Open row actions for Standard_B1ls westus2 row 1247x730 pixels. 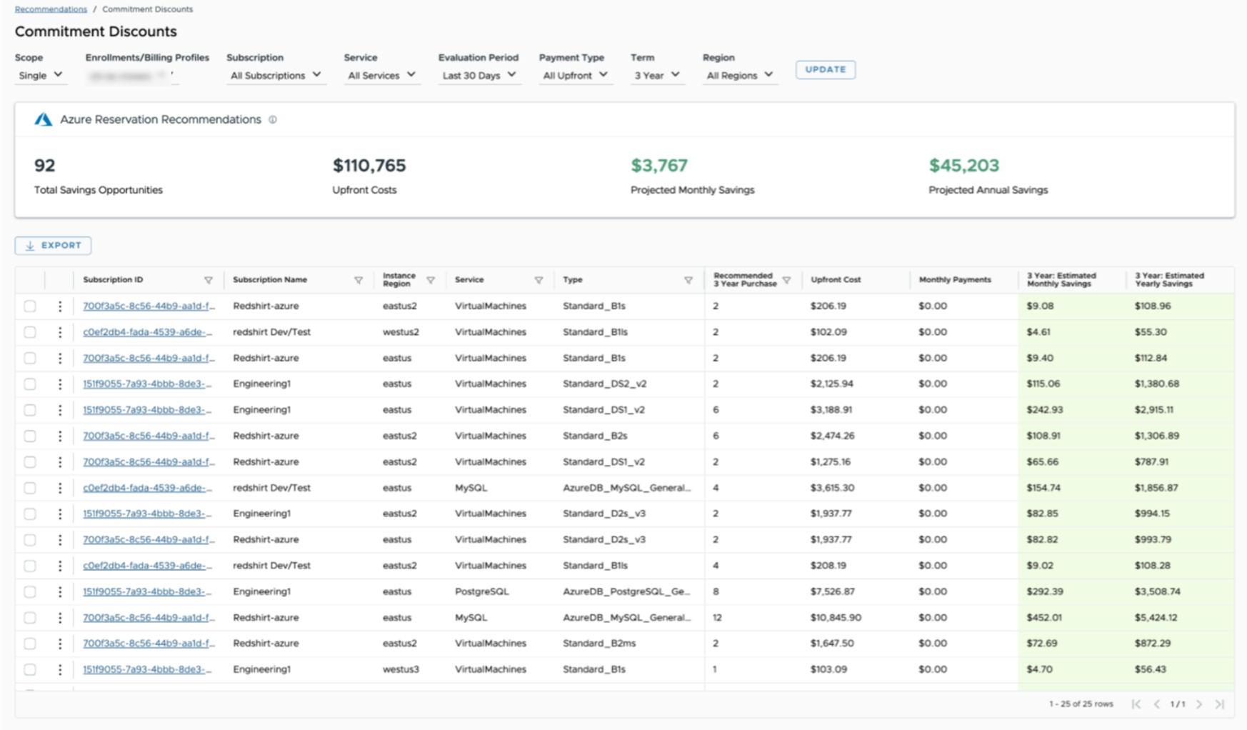tap(60, 332)
